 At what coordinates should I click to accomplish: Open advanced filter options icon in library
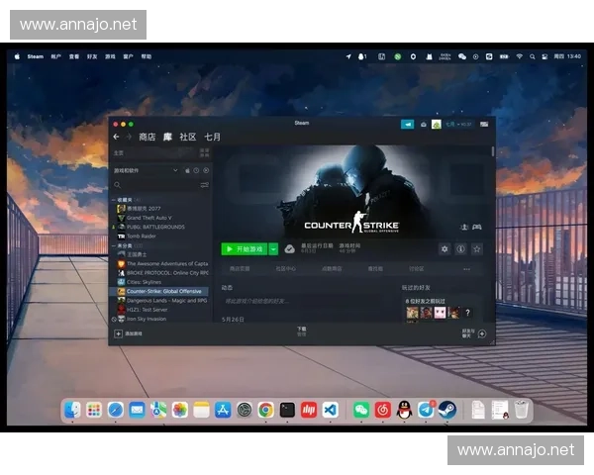pos(205,185)
